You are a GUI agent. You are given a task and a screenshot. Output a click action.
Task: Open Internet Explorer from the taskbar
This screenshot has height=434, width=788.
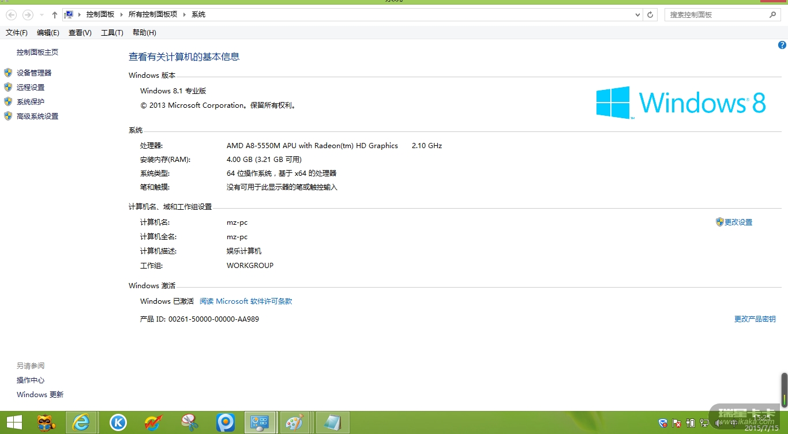tap(82, 422)
